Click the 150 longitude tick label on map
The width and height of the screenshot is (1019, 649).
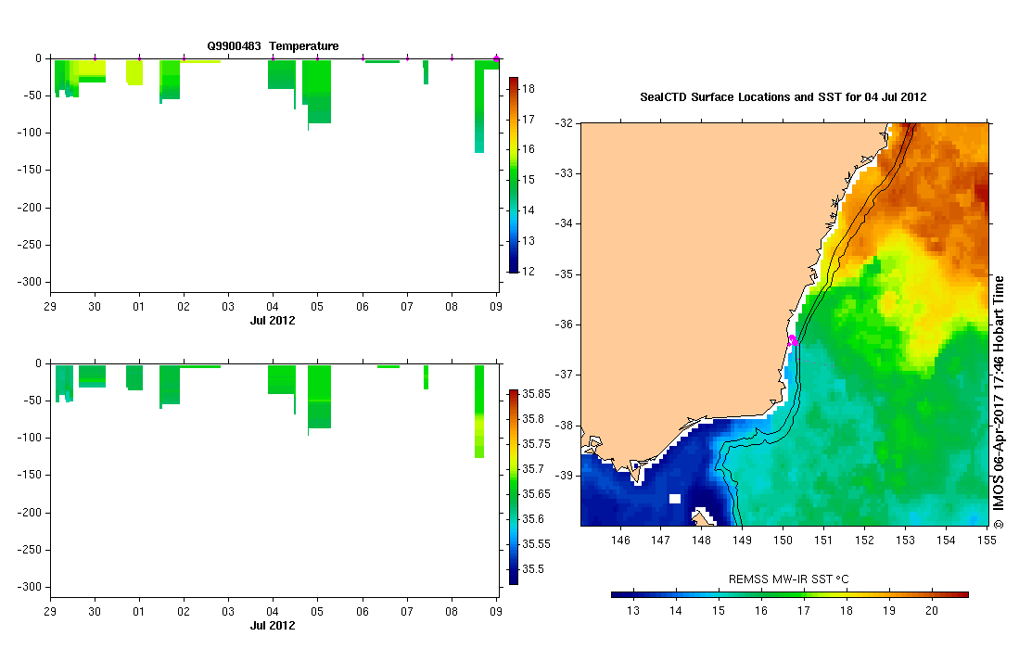783,540
